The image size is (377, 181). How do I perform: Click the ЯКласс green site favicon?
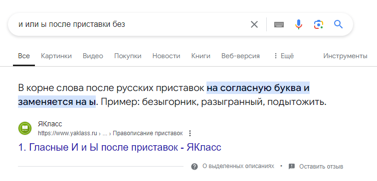point(25,128)
